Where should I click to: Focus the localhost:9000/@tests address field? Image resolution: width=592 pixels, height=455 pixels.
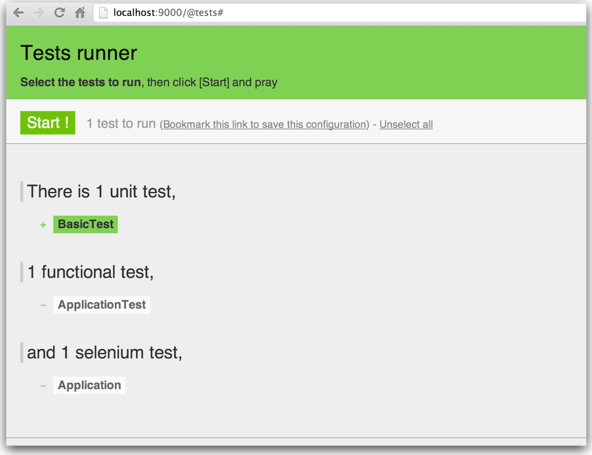click(x=317, y=13)
